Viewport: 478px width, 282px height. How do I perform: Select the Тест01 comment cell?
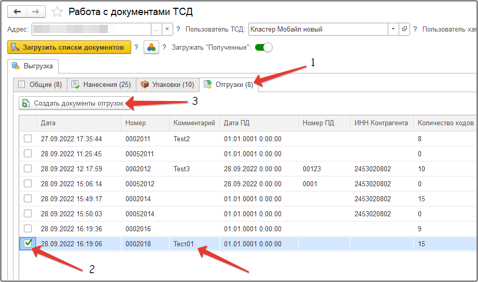194,244
